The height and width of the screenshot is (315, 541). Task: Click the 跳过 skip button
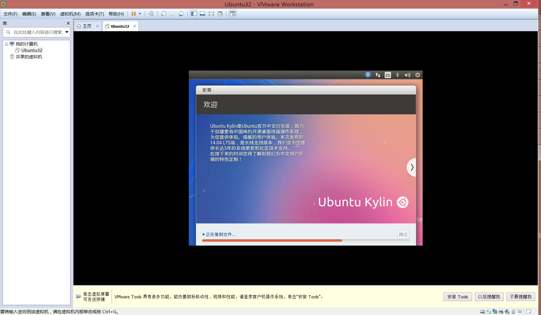coord(403,234)
